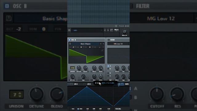This screenshot has width=197, height=111.
Task: Open the preset browser icon beside Menu
Action: coord(111,30)
